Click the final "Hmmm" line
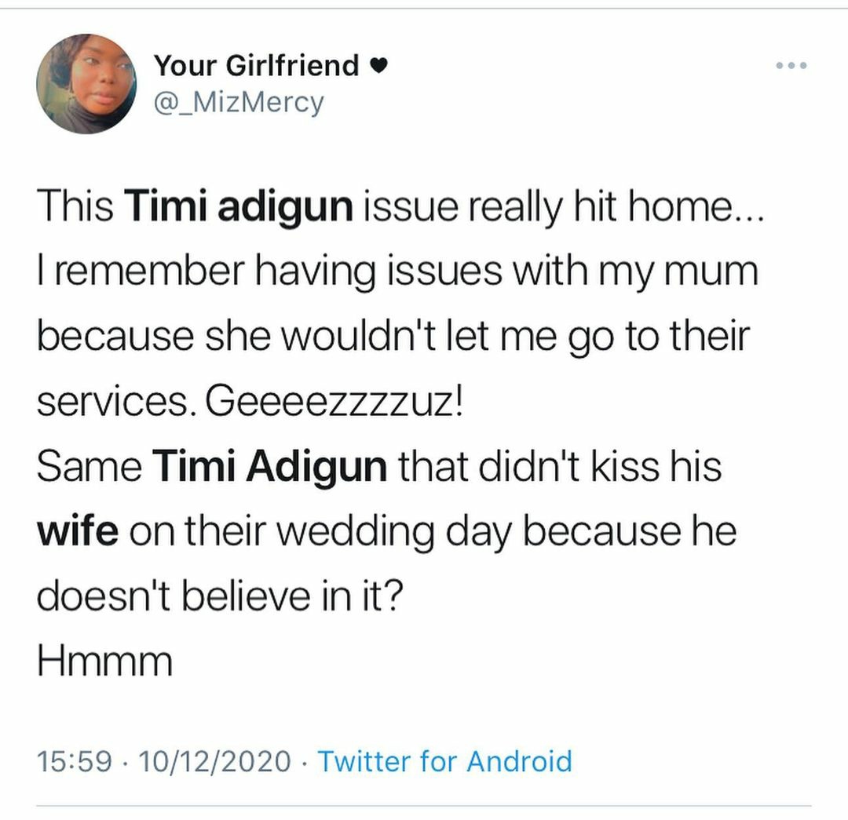This screenshot has height=820, width=848. coord(104,663)
